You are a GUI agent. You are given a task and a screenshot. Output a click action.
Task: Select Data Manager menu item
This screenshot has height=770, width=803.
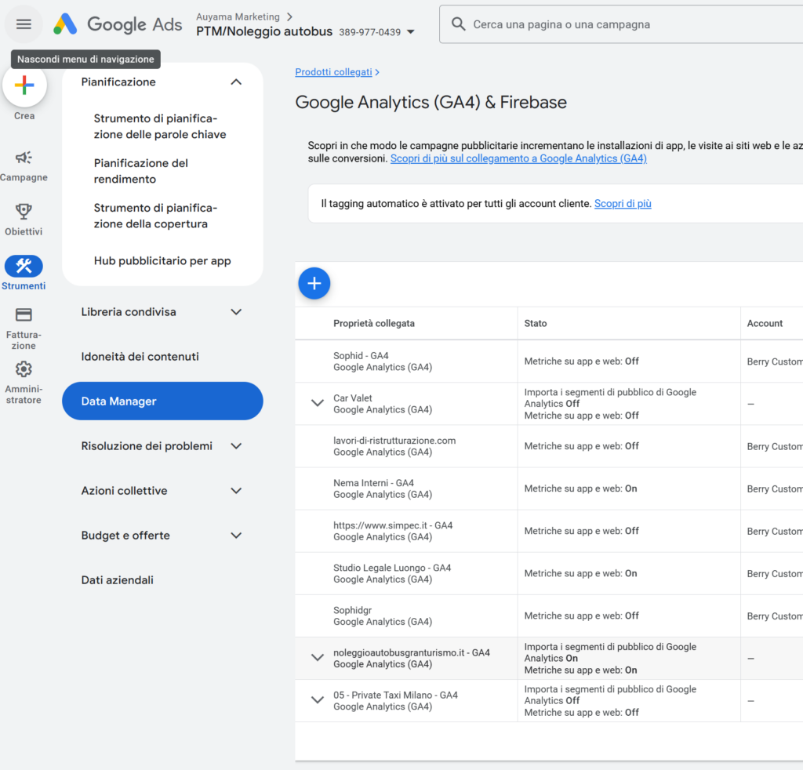tap(162, 401)
